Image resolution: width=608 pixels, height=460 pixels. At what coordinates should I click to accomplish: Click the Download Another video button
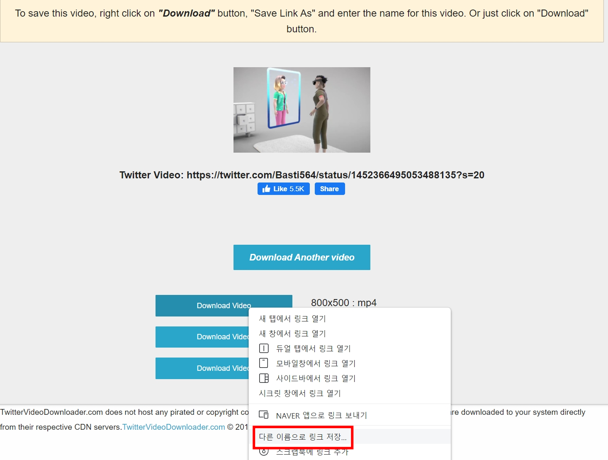pos(302,258)
